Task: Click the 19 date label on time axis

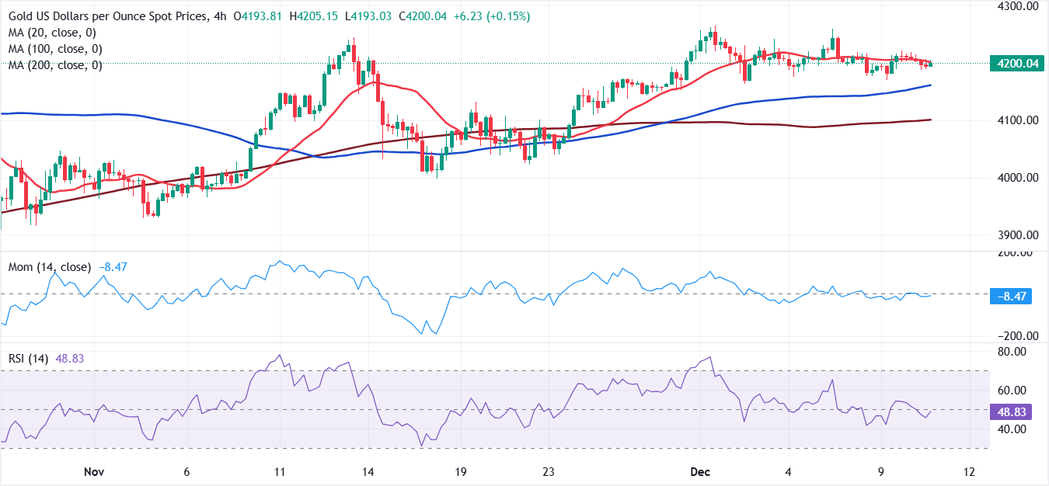Action: click(x=460, y=471)
